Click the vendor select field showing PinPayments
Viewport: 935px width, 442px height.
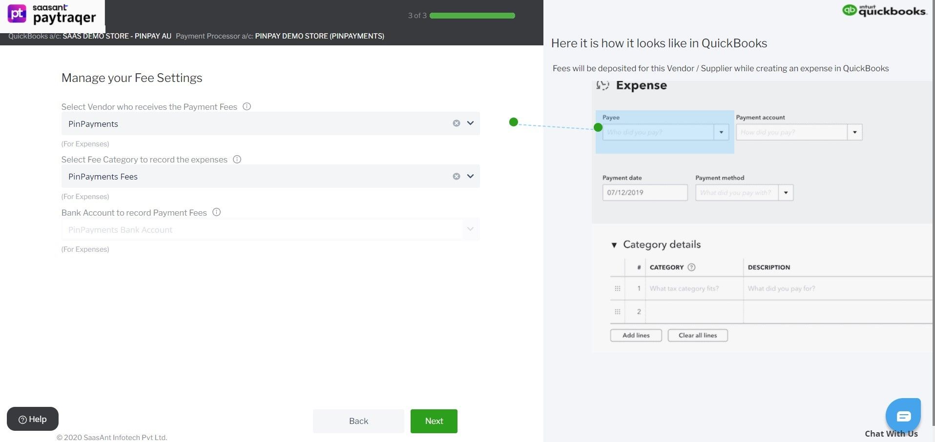(270, 123)
